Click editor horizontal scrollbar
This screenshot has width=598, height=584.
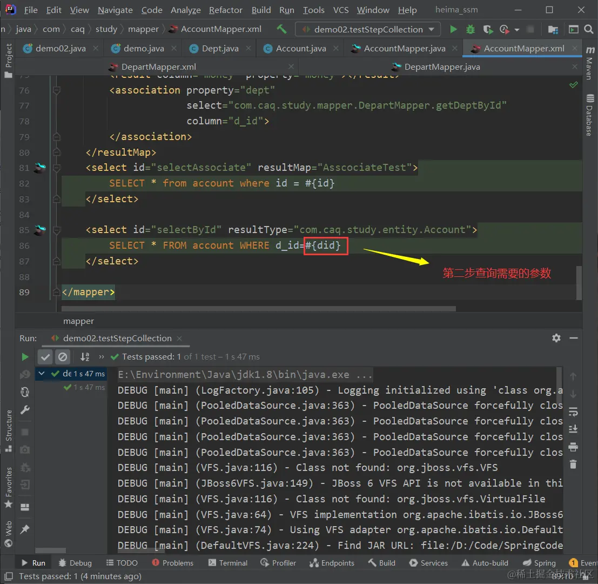(x=258, y=308)
